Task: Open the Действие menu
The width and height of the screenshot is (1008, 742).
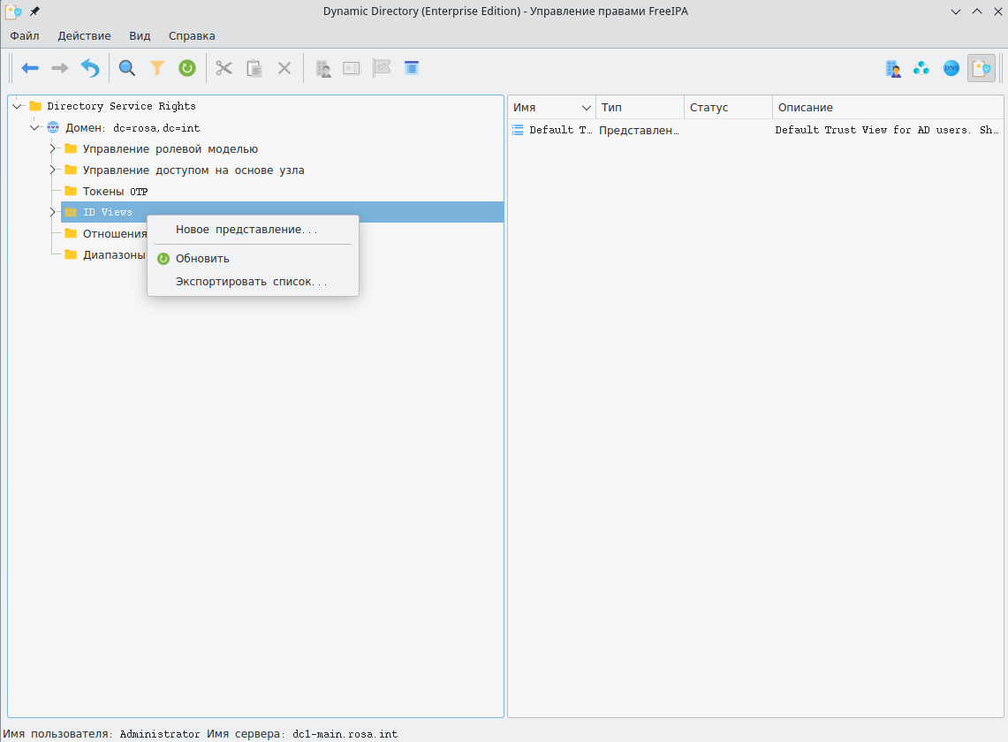Action: click(84, 36)
